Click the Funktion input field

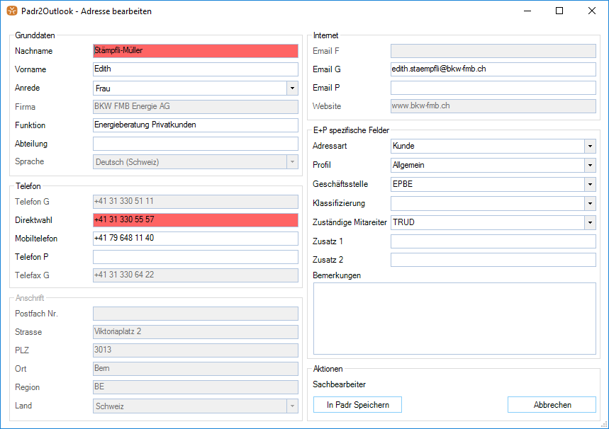click(195, 125)
